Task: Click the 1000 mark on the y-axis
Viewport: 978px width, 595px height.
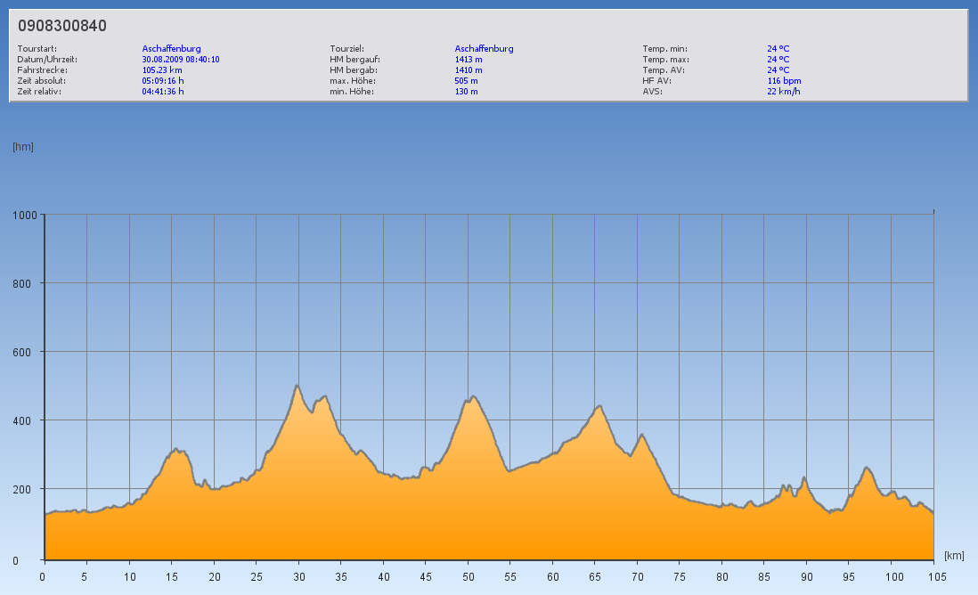Action: point(23,215)
